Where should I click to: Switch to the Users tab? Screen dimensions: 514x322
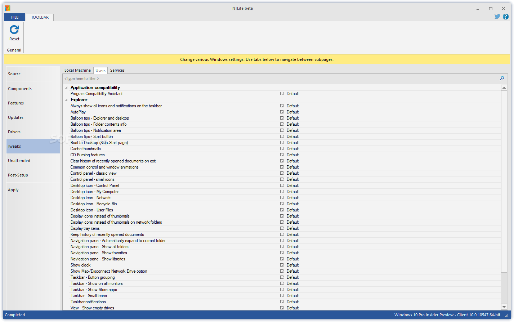(100, 71)
